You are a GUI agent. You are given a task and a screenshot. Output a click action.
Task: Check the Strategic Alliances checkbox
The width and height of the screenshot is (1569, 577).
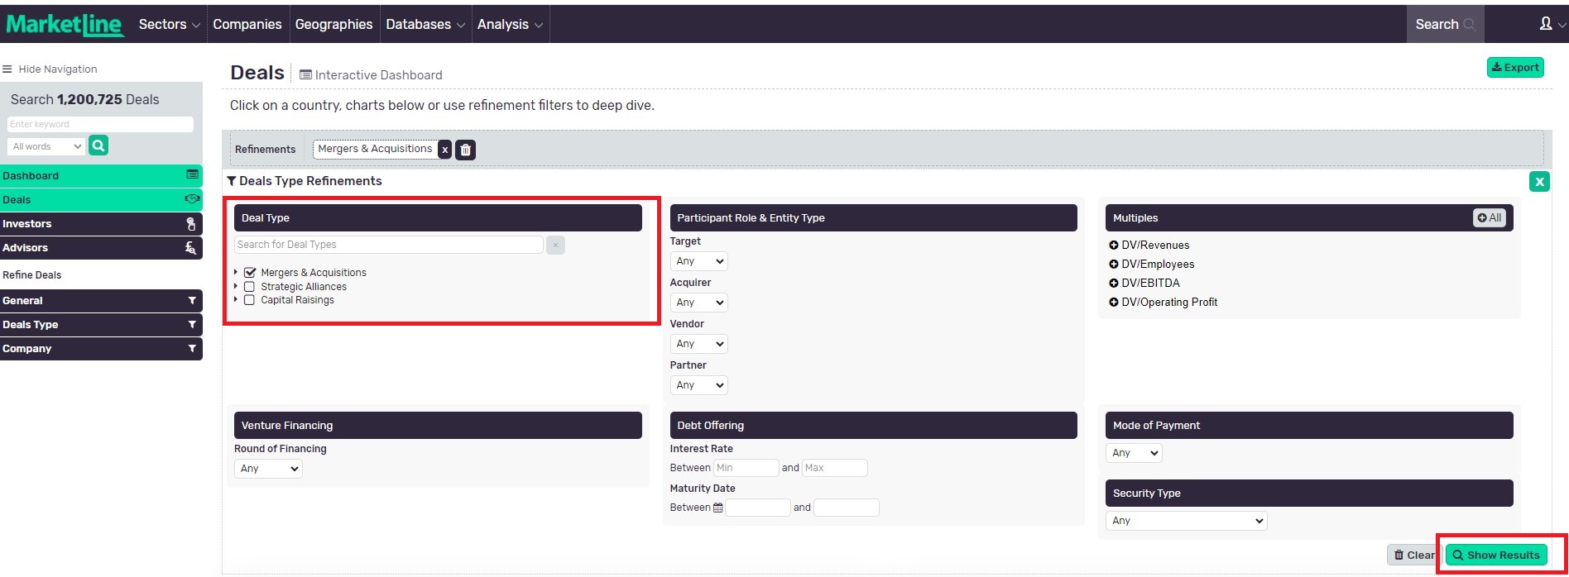coord(249,287)
